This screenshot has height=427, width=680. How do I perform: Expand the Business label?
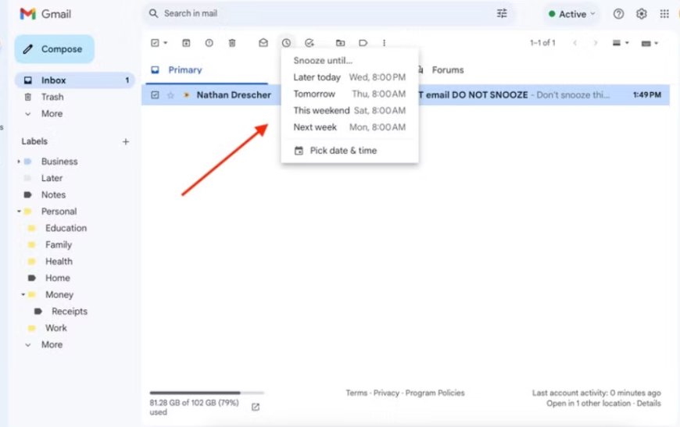point(19,162)
